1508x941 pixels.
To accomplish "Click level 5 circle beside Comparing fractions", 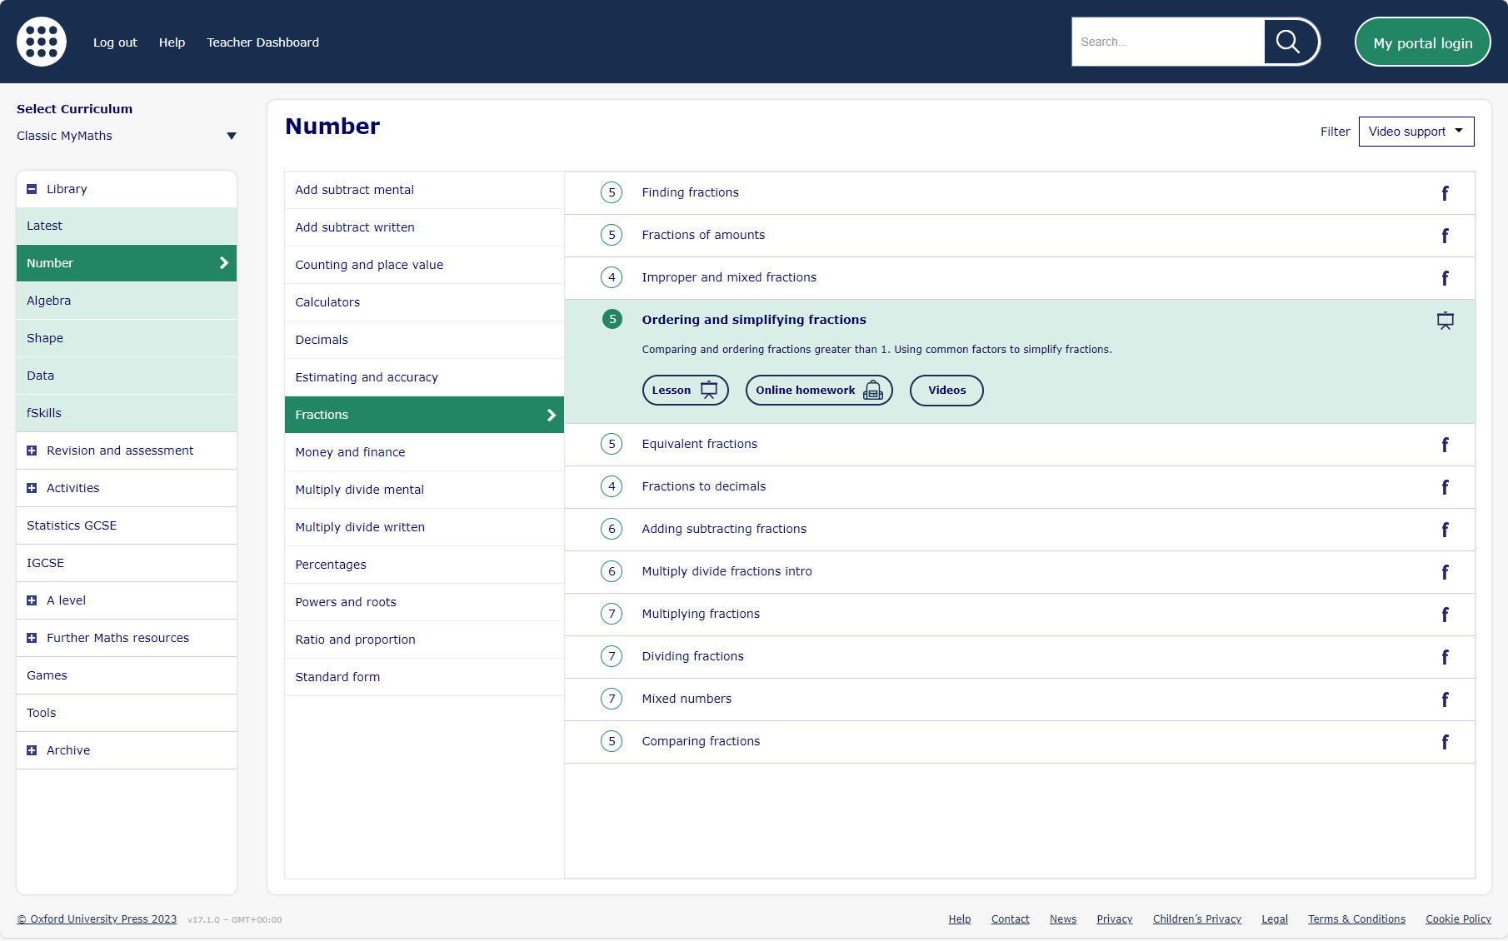I will coord(612,741).
